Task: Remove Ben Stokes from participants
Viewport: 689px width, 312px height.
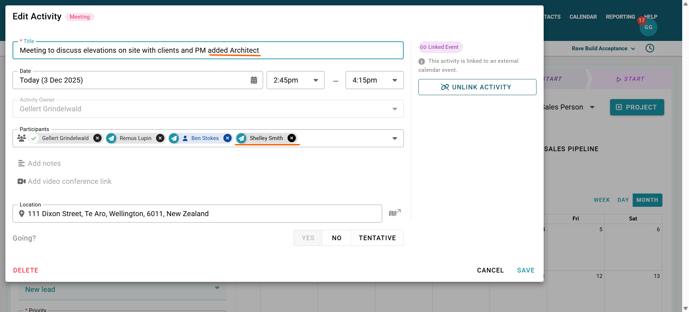Action: [228, 138]
